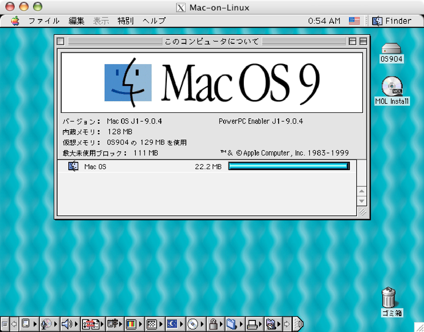Open the ヘルプ menu
The image size is (424, 332).
click(154, 21)
